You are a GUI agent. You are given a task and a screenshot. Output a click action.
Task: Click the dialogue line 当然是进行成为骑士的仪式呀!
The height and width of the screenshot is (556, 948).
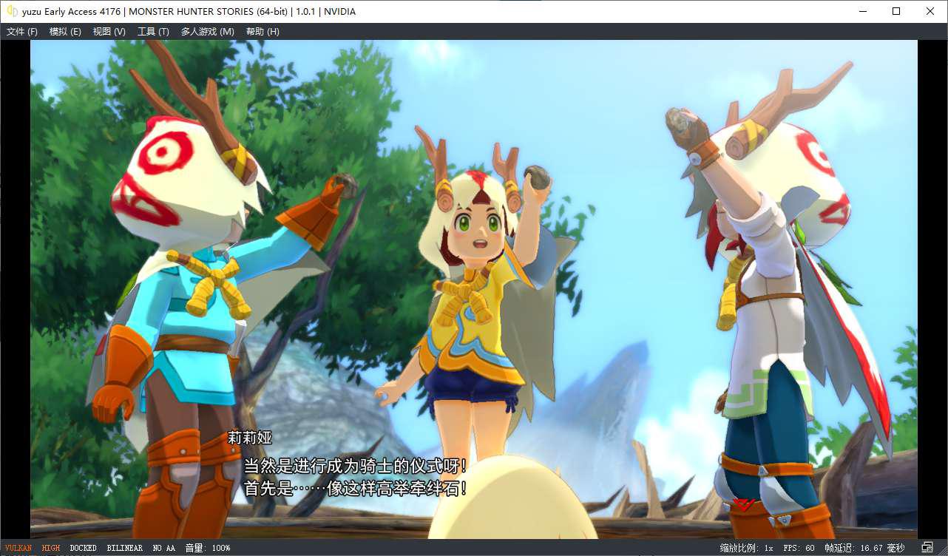[356, 466]
